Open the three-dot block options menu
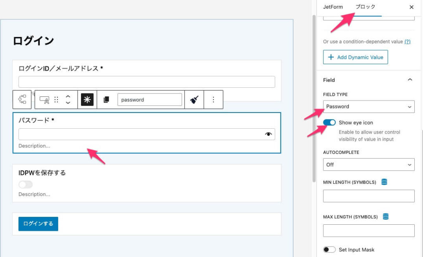 click(214, 100)
